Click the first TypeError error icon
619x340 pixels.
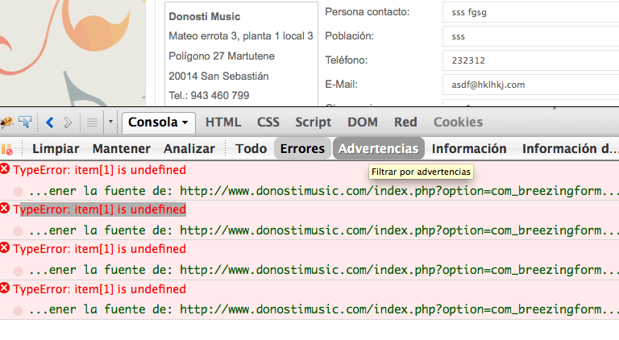5,169
